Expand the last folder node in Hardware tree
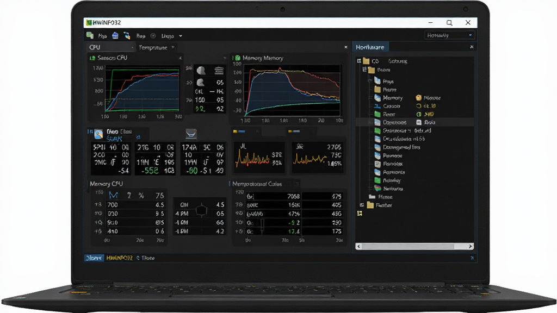 click(x=362, y=205)
